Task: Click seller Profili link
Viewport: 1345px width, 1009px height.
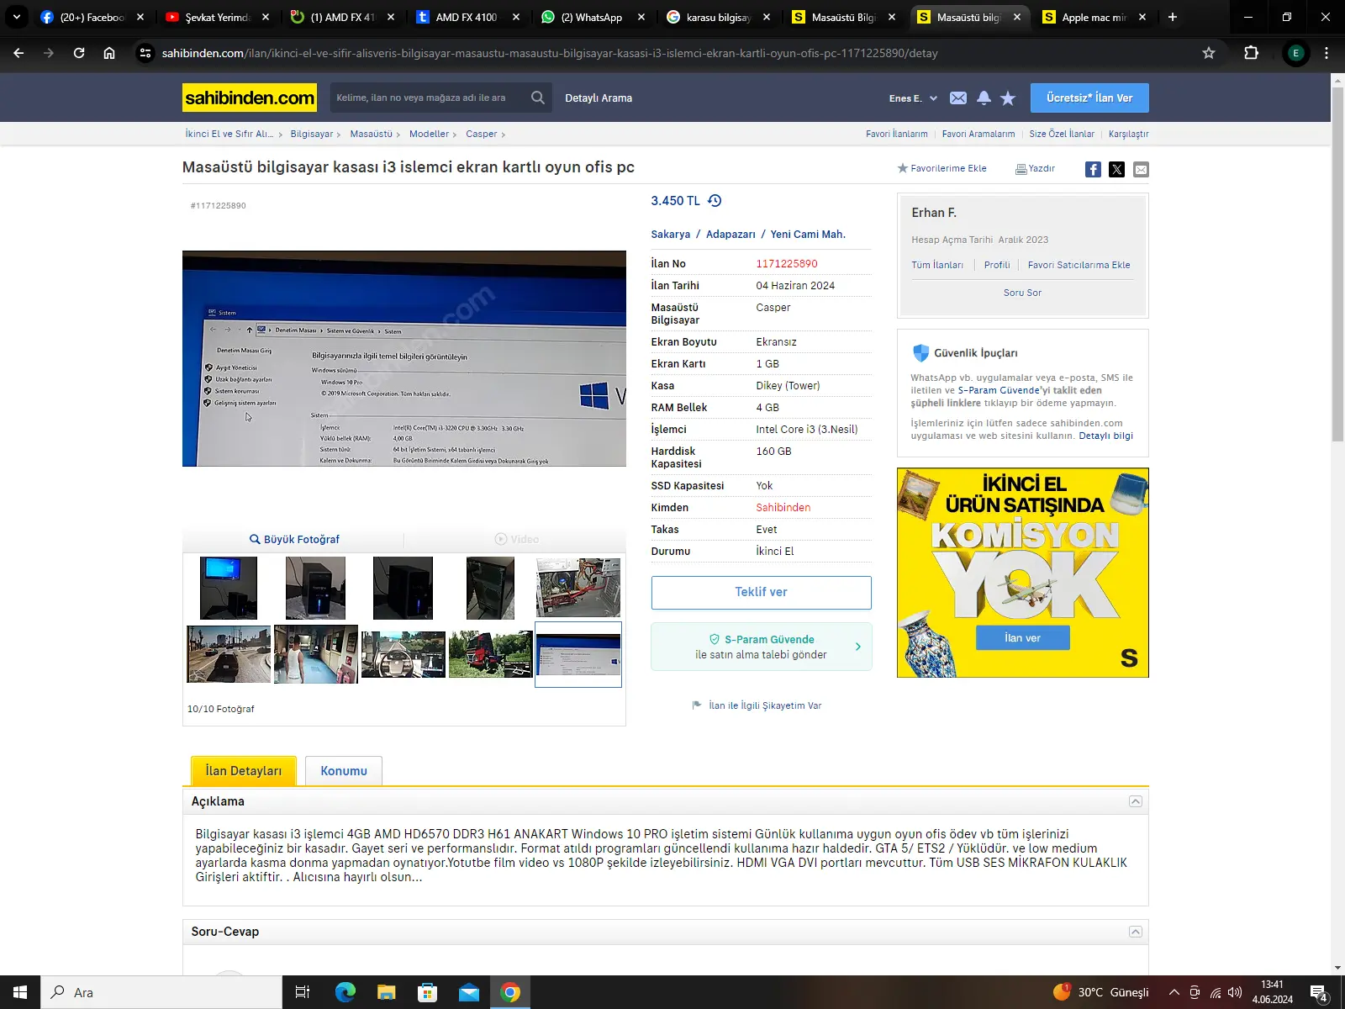Action: pos(997,265)
